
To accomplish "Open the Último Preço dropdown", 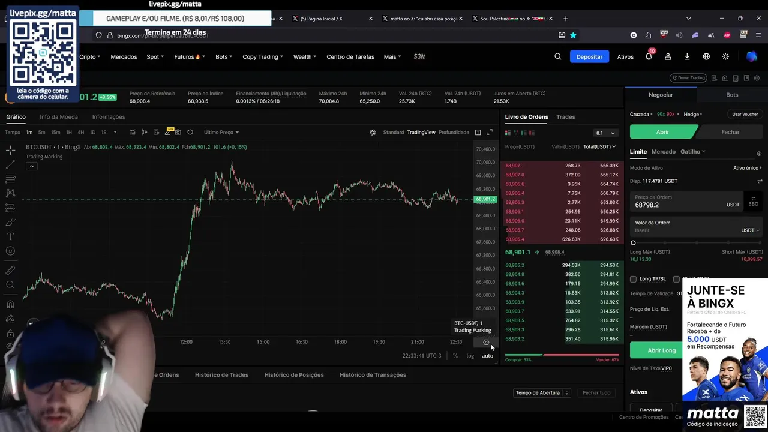I will tap(221, 132).
